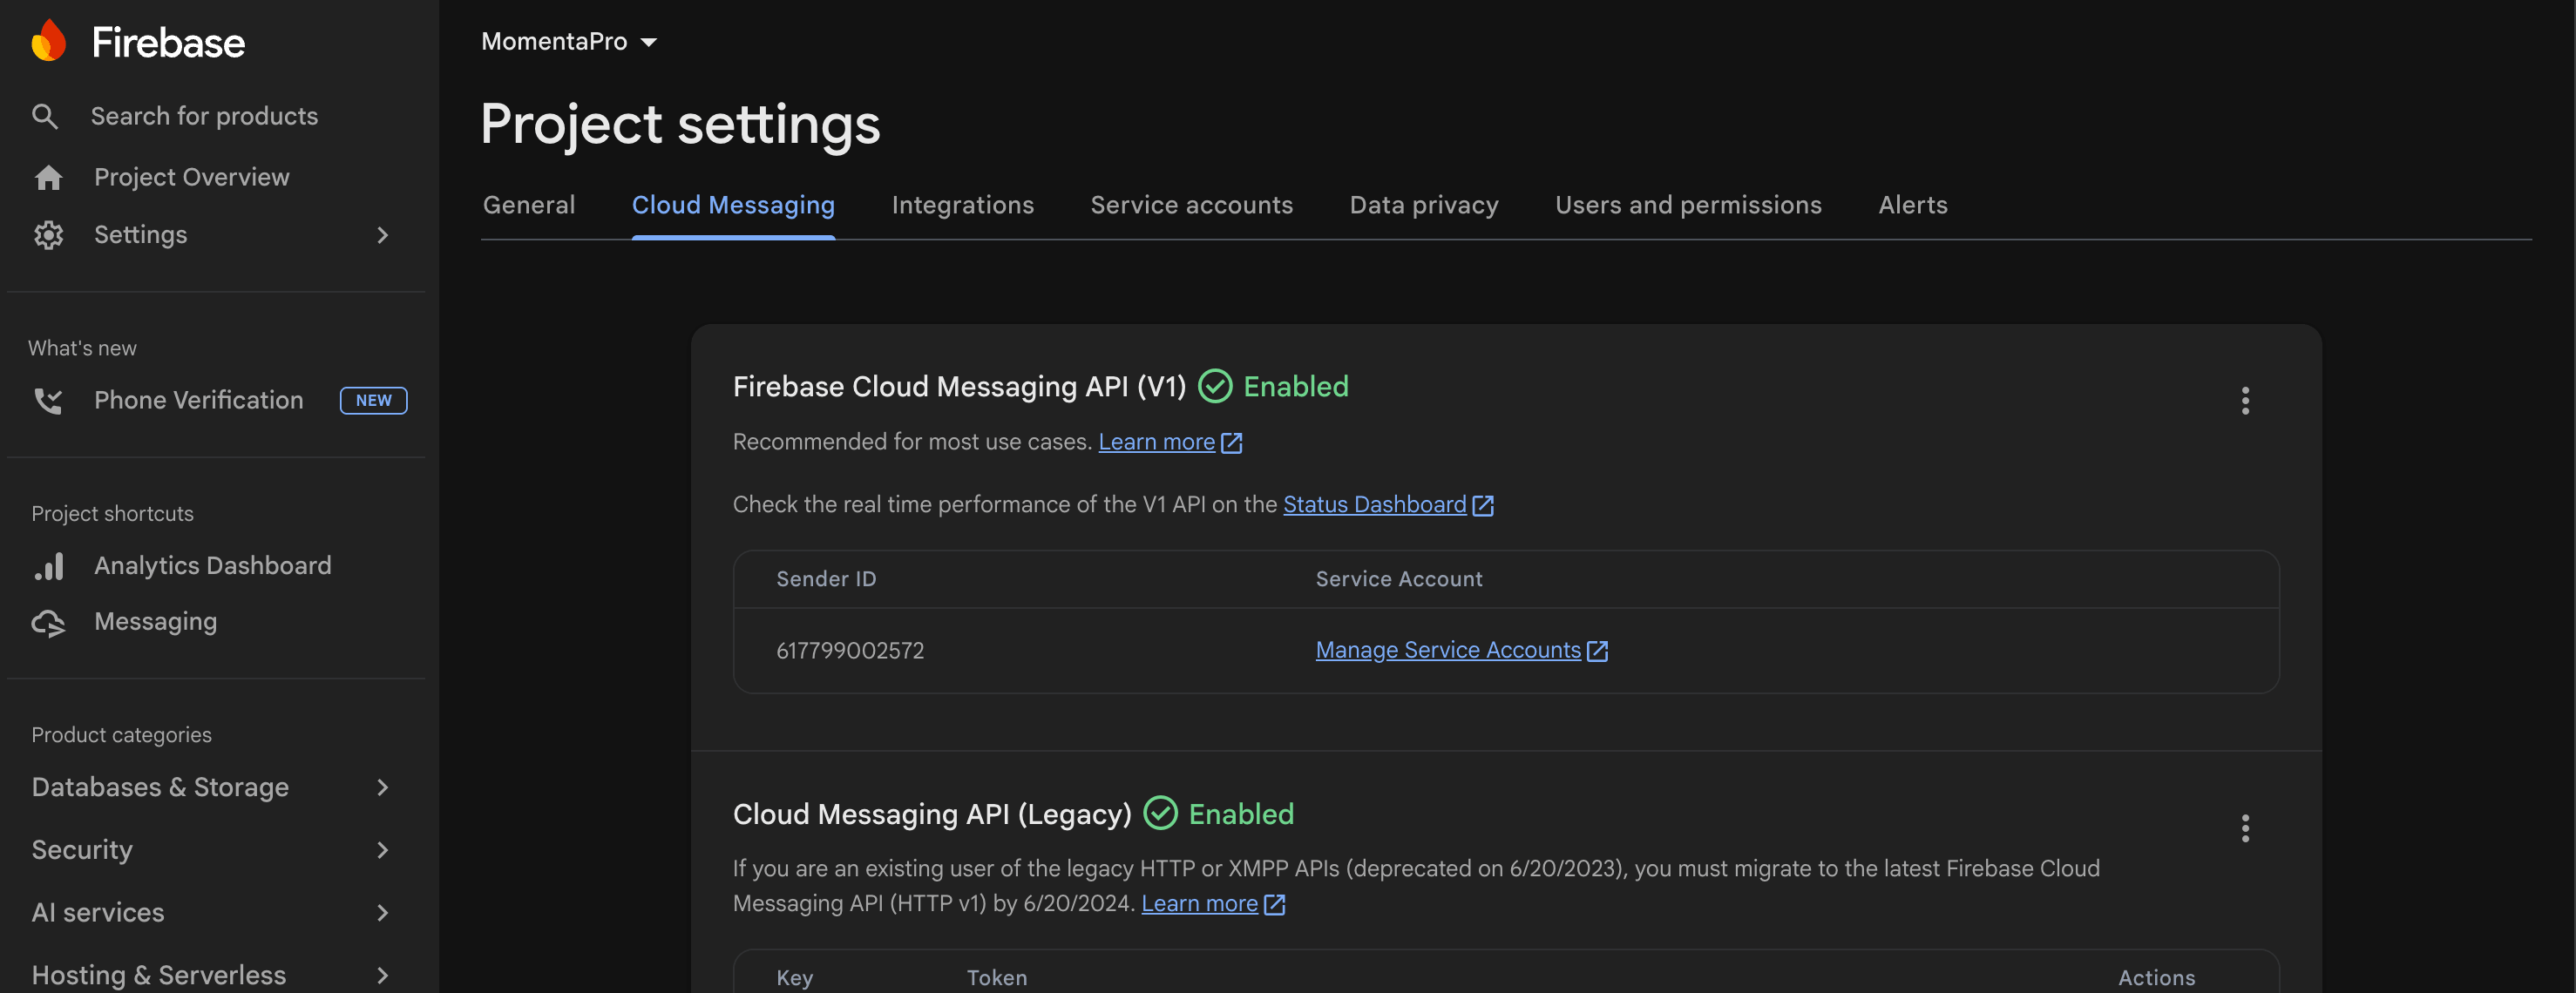Image resolution: width=2576 pixels, height=993 pixels.
Task: Open Phone Verification in What's new
Action: 198,401
